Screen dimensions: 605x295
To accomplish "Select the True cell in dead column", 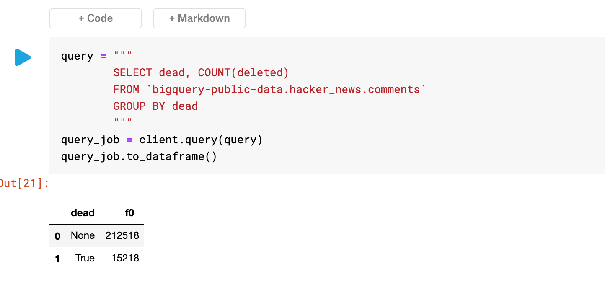I will point(85,258).
